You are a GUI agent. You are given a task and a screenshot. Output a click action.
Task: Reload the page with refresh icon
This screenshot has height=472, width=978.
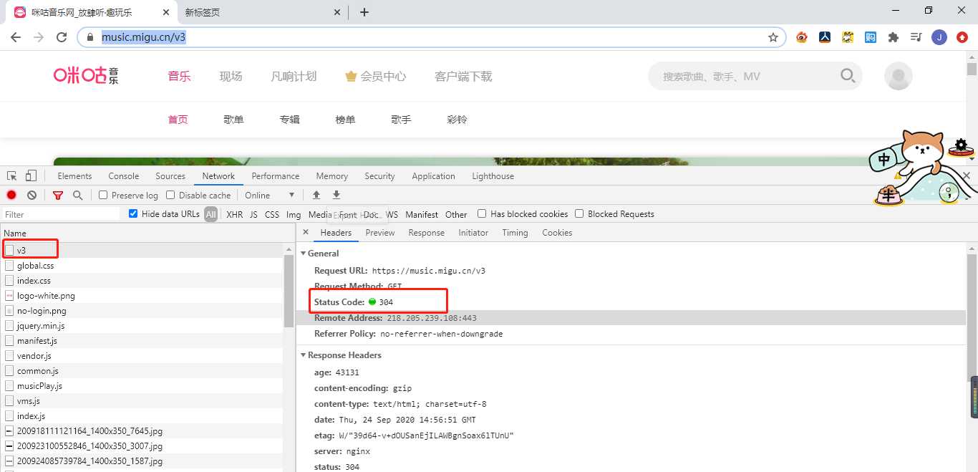(x=62, y=37)
